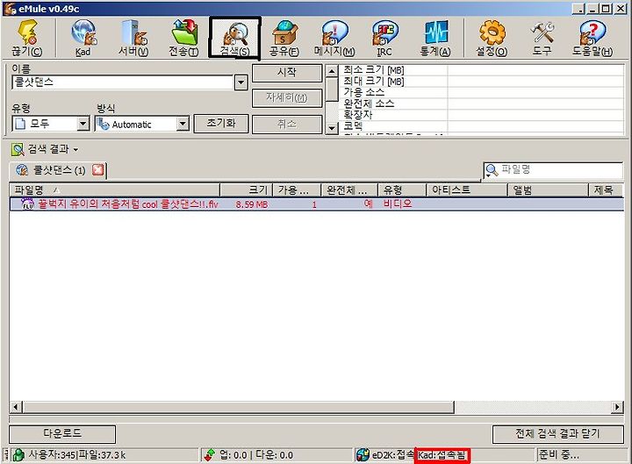The image size is (632, 464).
Task: Click the users icon in the status bar
Action: [x=18, y=454]
